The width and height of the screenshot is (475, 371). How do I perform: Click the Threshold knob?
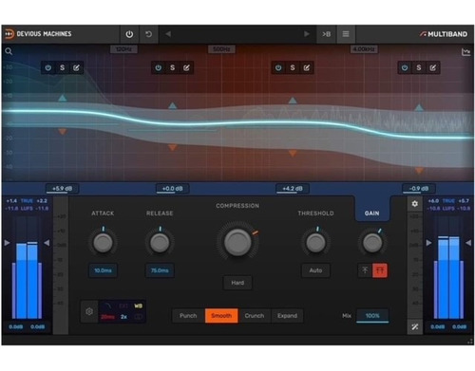[x=315, y=243]
